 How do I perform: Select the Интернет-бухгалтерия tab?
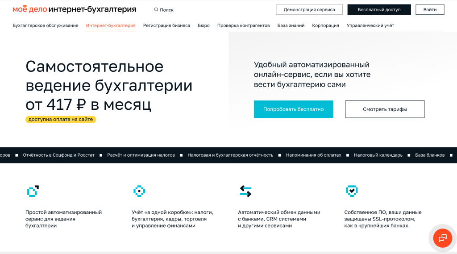pos(111,25)
